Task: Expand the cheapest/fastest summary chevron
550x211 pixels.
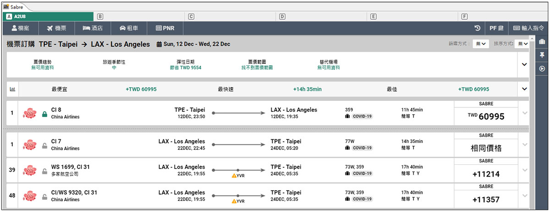Action: (524, 89)
